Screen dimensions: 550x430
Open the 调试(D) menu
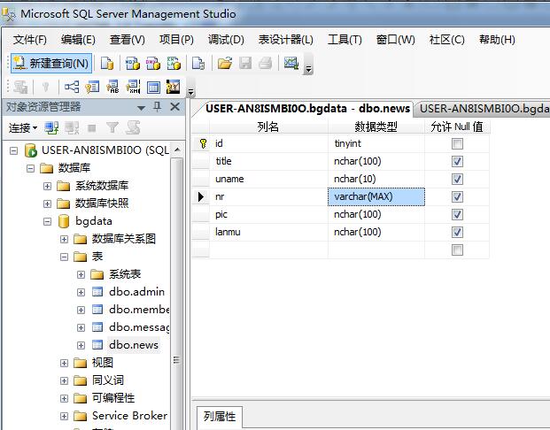pyautogui.click(x=226, y=40)
